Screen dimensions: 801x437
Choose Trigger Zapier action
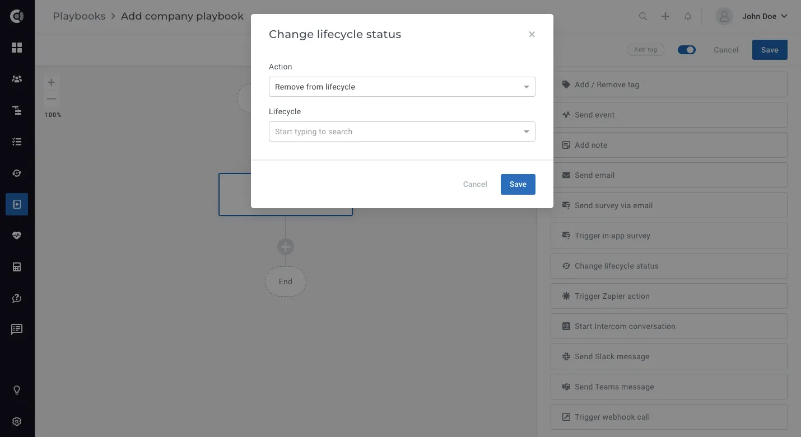coord(669,296)
